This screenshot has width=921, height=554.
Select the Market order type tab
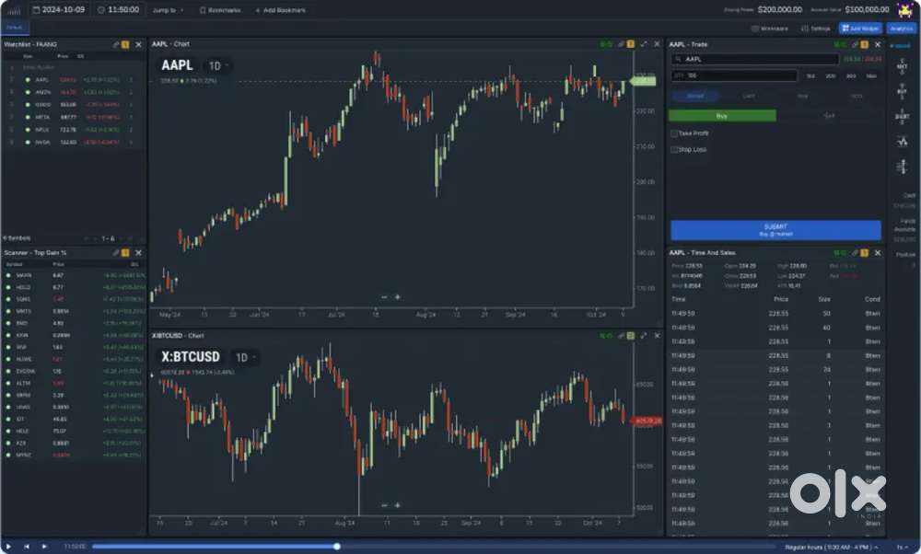(695, 96)
